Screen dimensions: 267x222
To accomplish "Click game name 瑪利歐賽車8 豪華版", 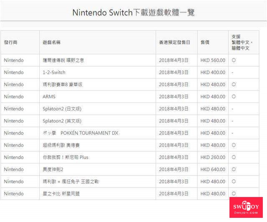I will click(x=63, y=85).
